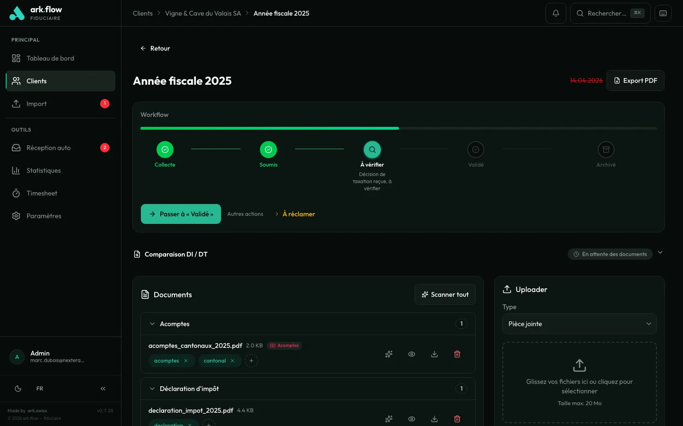The image size is (683, 426).
Task: Download acomptes_cantonaux_2025.pdf
Action: coord(434,354)
